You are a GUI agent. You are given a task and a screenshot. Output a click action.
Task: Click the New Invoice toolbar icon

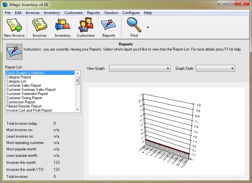point(14,25)
